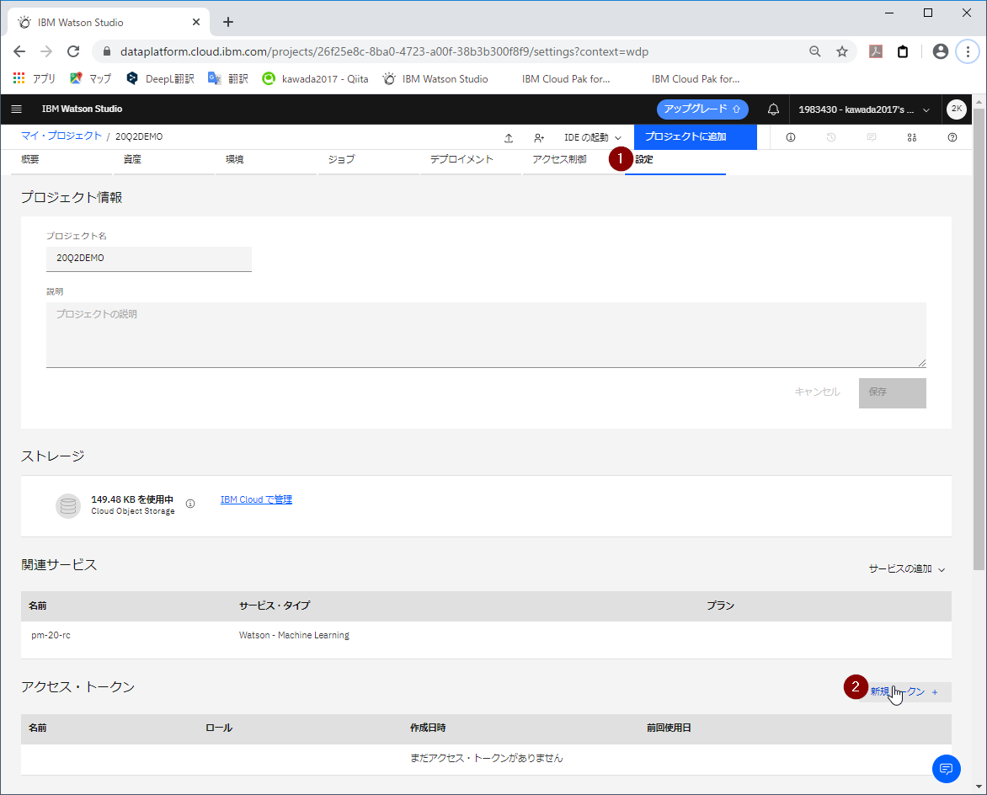The width and height of the screenshot is (987, 795).
Task: Open a new browser tab
Action: click(x=228, y=22)
